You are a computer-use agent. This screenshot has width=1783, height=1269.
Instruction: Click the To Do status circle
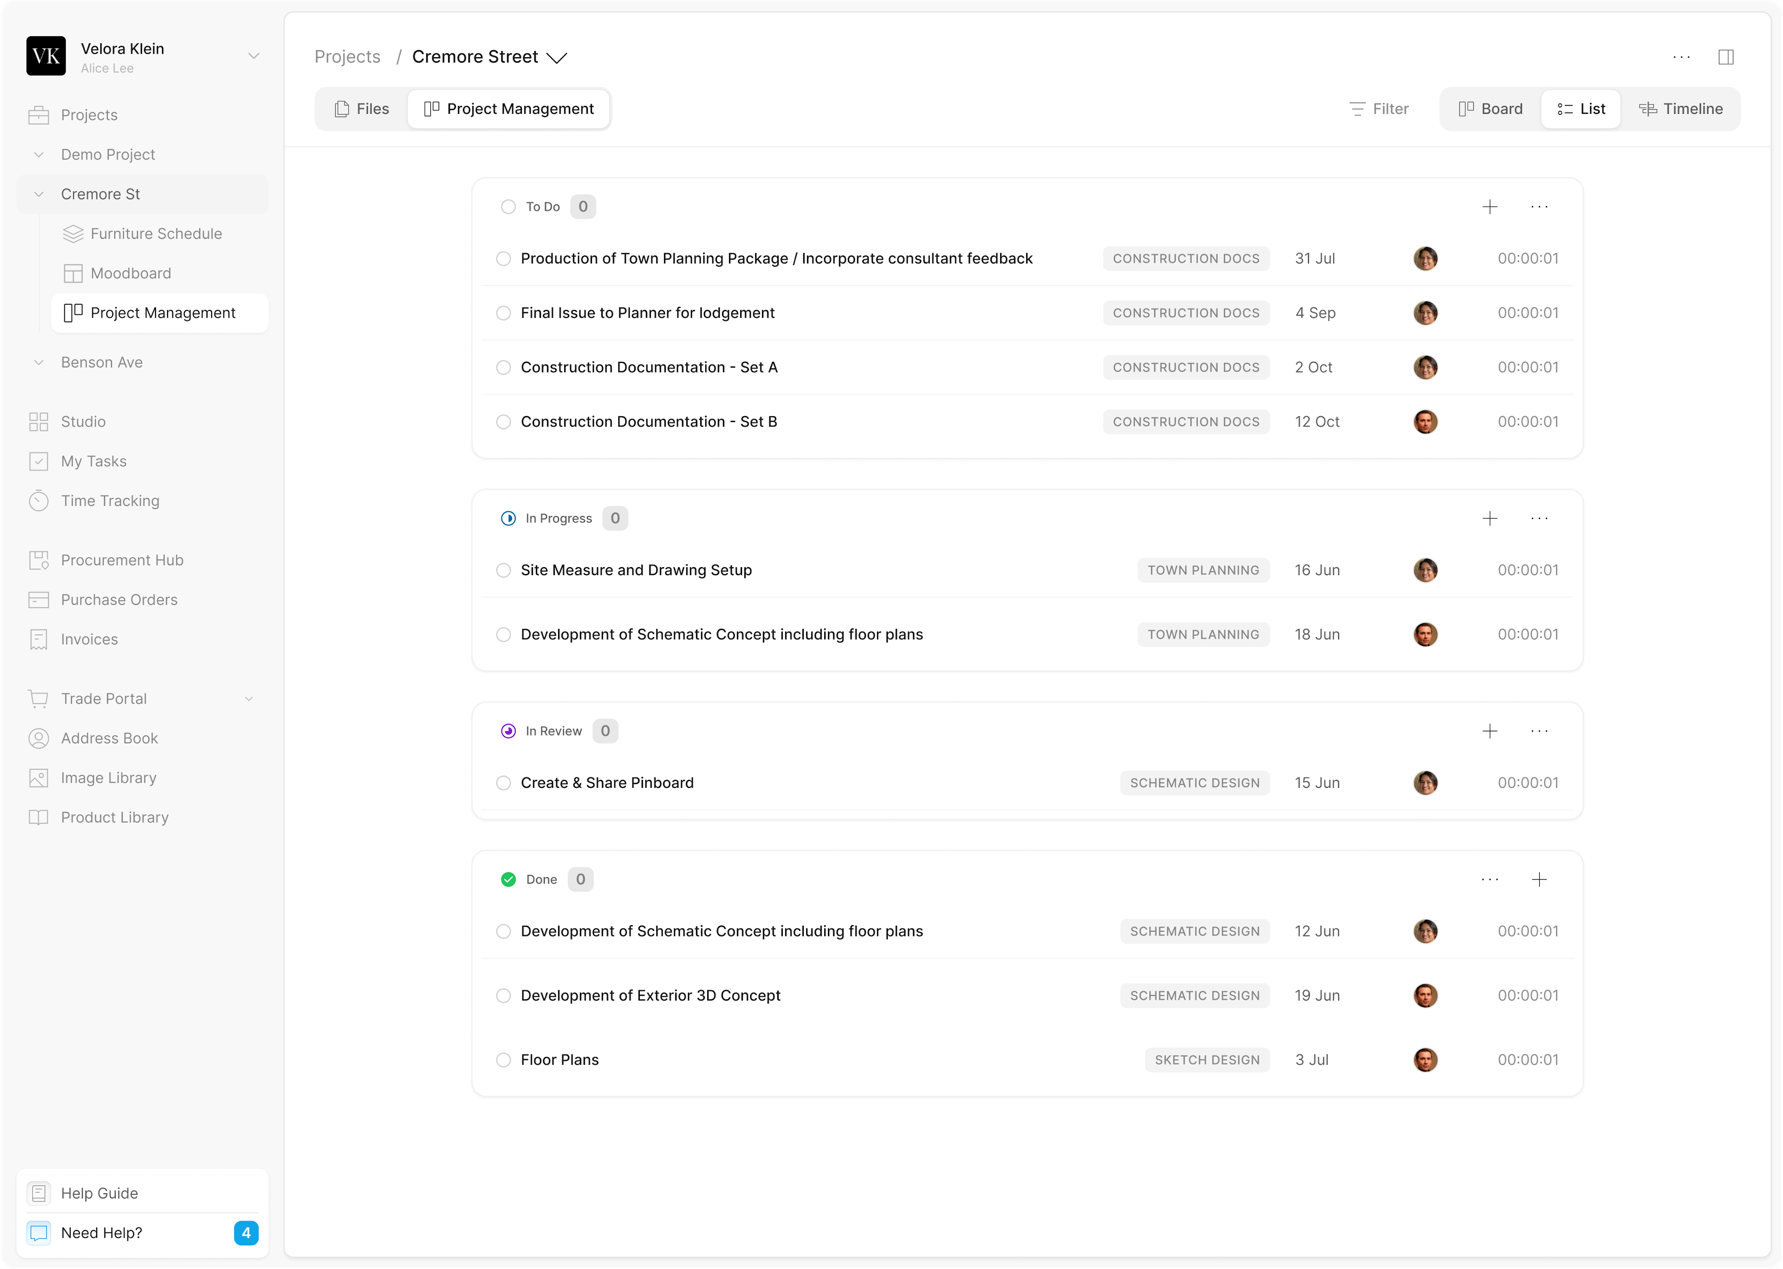tap(508, 206)
